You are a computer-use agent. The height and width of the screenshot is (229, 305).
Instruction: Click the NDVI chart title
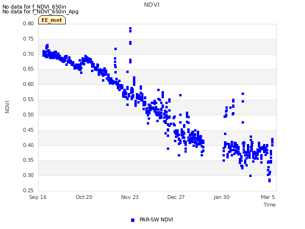(152, 5)
